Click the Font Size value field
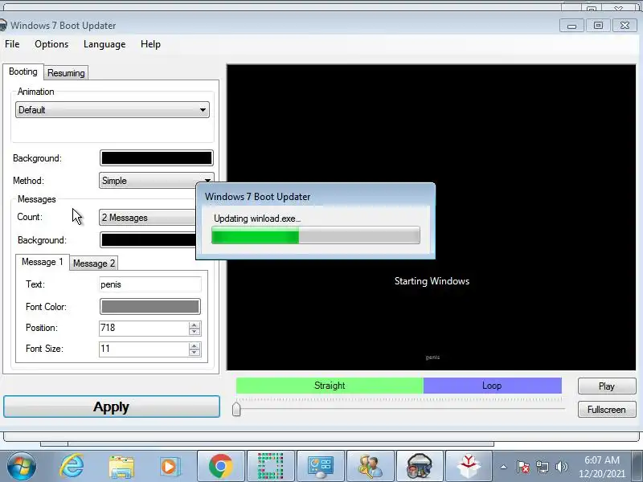 coord(144,349)
